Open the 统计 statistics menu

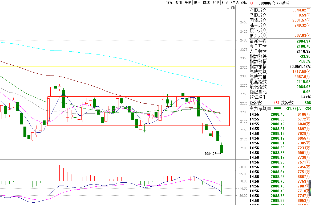pos(197,2)
